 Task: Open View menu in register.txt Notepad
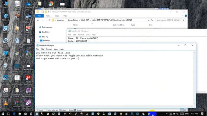tap(88, 35)
